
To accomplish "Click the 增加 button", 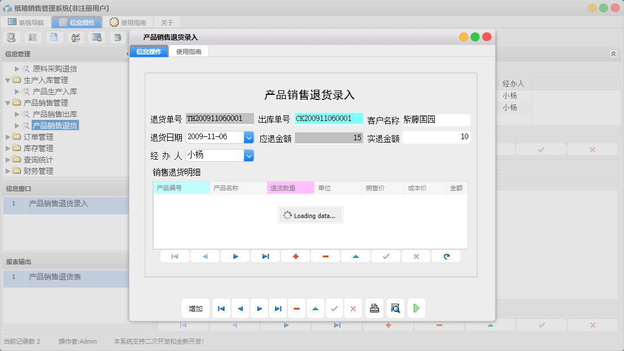I will coord(195,308).
